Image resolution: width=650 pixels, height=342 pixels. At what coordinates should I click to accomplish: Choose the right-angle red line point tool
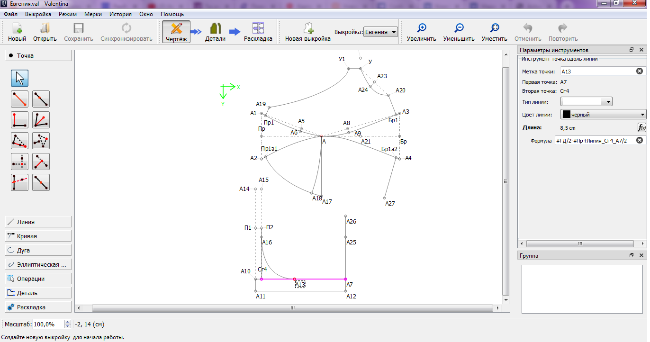click(x=19, y=120)
